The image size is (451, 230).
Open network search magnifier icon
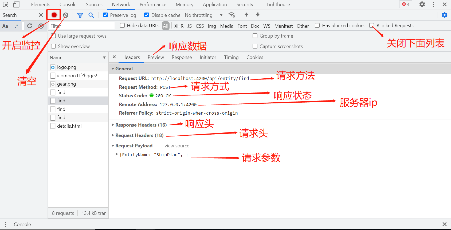91,15
